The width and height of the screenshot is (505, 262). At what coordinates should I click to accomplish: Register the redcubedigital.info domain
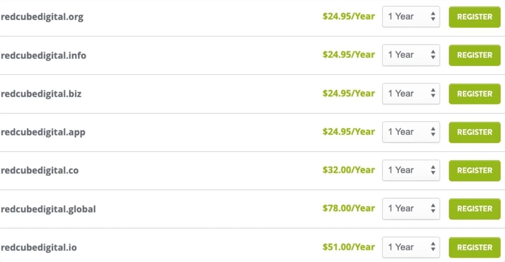tap(474, 55)
